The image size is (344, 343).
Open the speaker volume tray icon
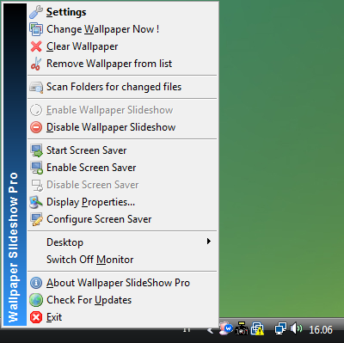point(296,328)
